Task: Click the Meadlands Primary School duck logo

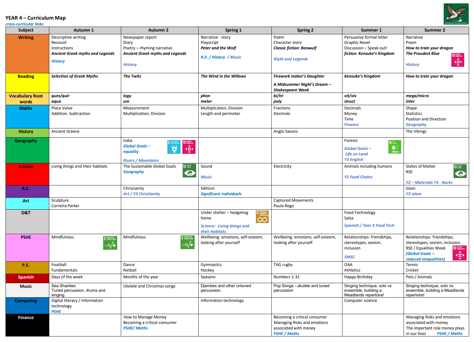Action: 456,14
